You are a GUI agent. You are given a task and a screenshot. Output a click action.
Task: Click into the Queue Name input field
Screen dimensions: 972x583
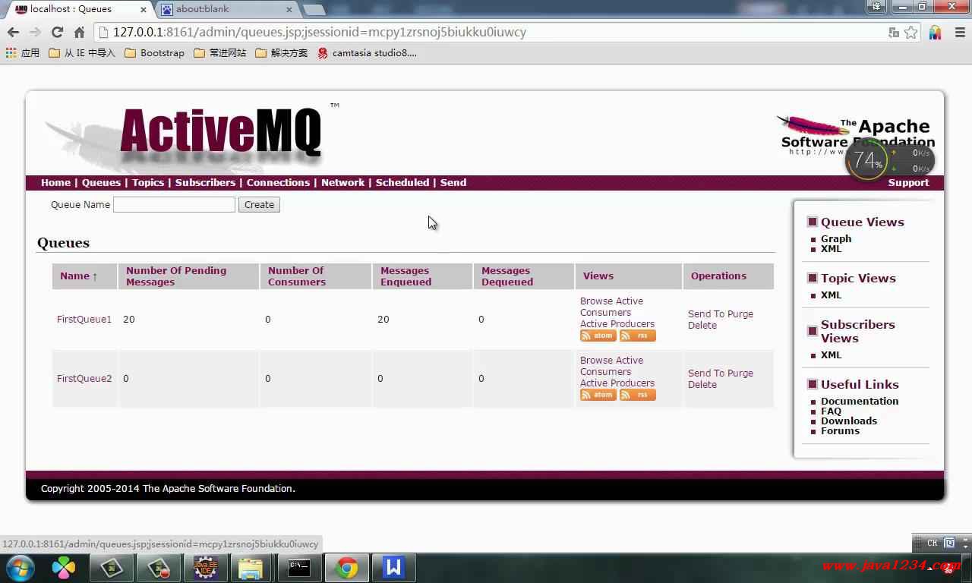coord(174,204)
